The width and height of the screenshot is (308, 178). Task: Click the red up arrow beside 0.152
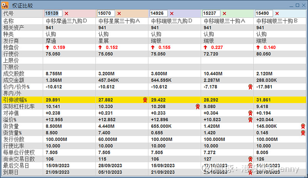100,47
